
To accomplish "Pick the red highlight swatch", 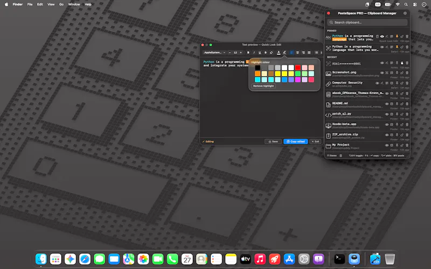I will 298,68.
